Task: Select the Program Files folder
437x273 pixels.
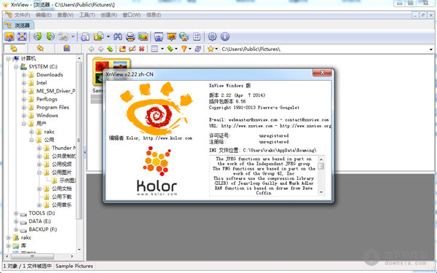Action: click(x=52, y=108)
